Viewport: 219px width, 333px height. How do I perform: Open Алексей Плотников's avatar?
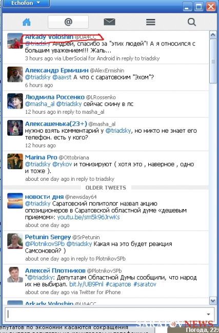(x=15, y=275)
